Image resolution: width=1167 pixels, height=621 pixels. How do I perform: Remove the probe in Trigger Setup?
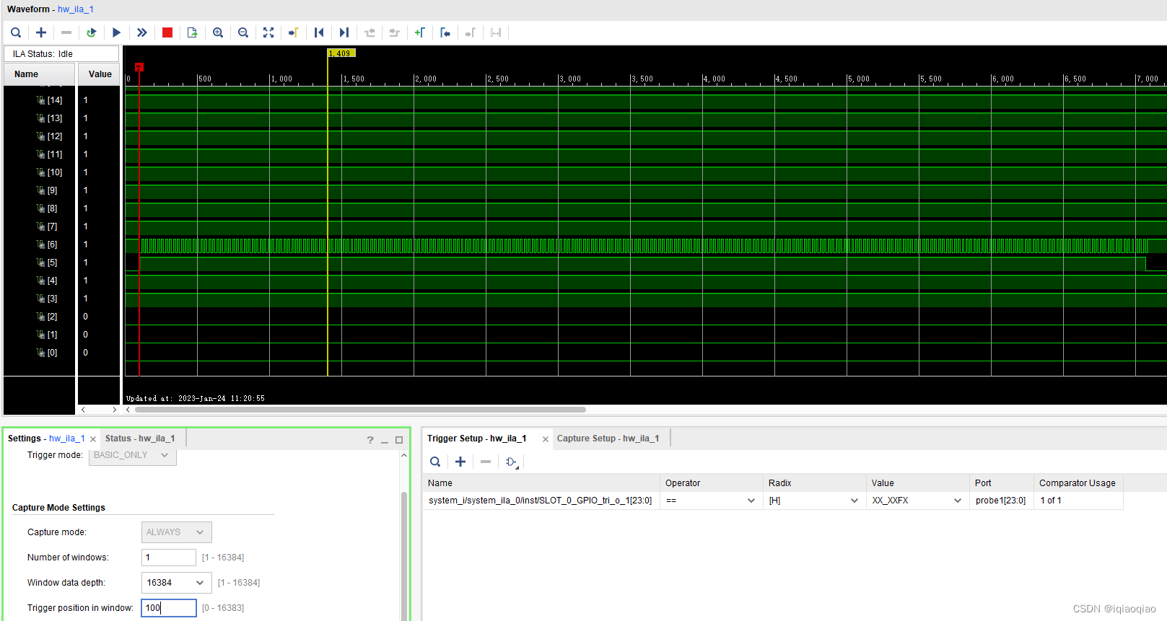coord(486,462)
